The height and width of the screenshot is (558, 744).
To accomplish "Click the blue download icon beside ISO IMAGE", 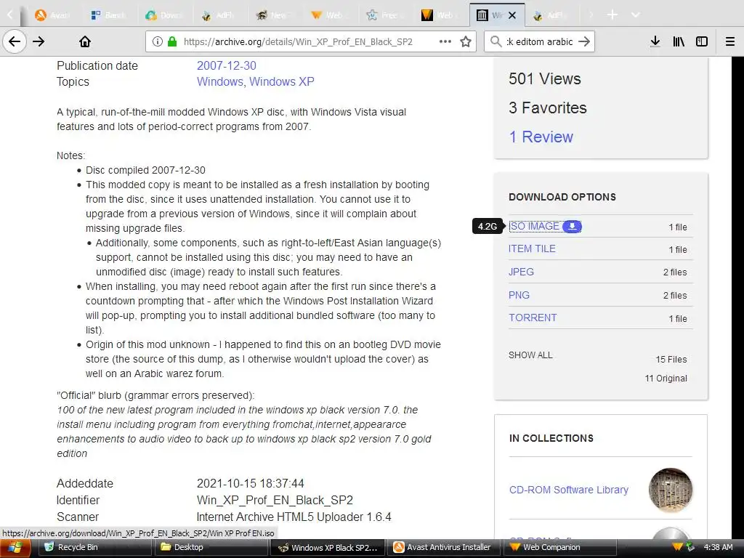I will click(573, 227).
